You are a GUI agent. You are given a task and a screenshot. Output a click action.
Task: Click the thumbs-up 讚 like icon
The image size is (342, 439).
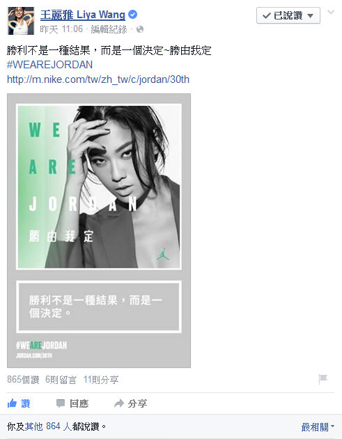[12, 403]
